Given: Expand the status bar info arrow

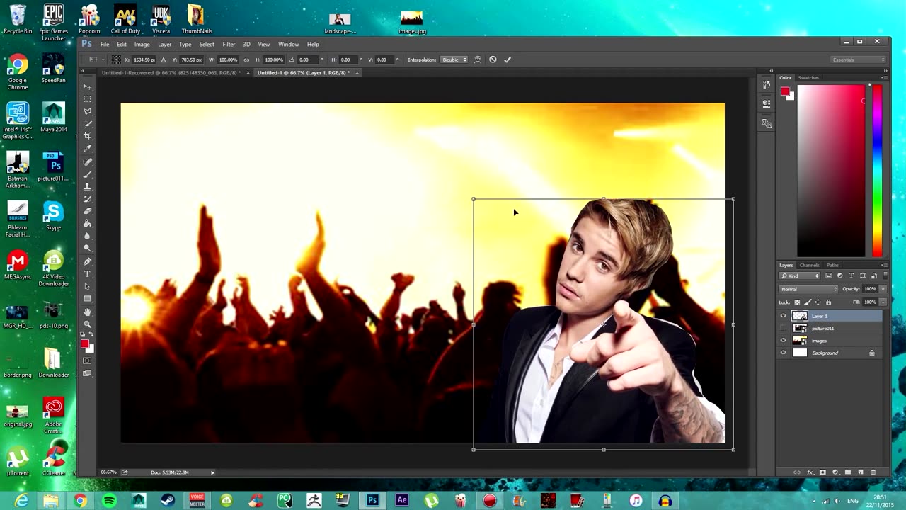Looking at the screenshot, I should [x=212, y=472].
